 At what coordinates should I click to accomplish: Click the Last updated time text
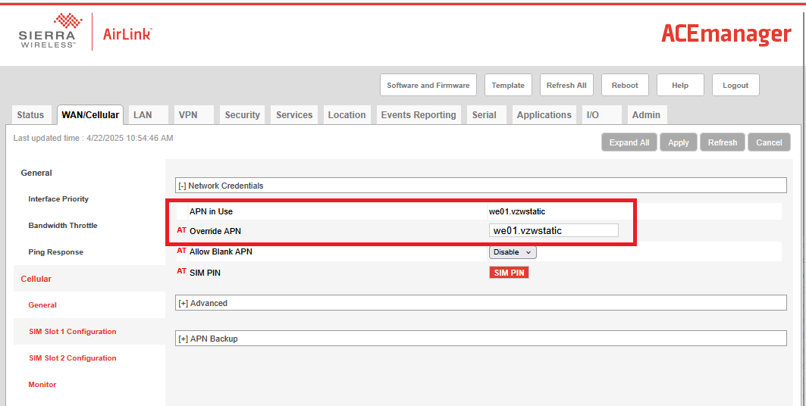click(x=93, y=138)
